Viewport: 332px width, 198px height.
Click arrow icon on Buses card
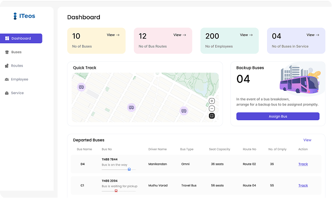point(118,35)
